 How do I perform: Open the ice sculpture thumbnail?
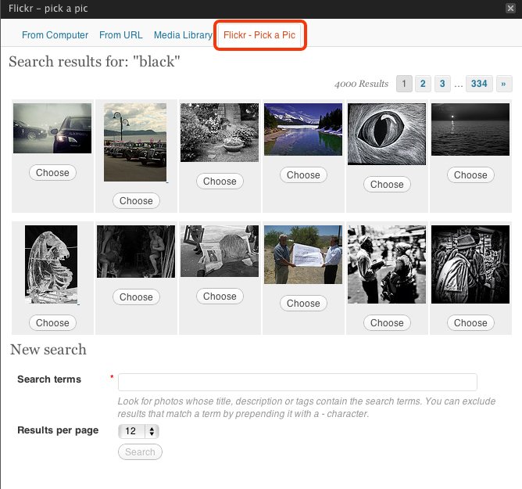(x=52, y=264)
